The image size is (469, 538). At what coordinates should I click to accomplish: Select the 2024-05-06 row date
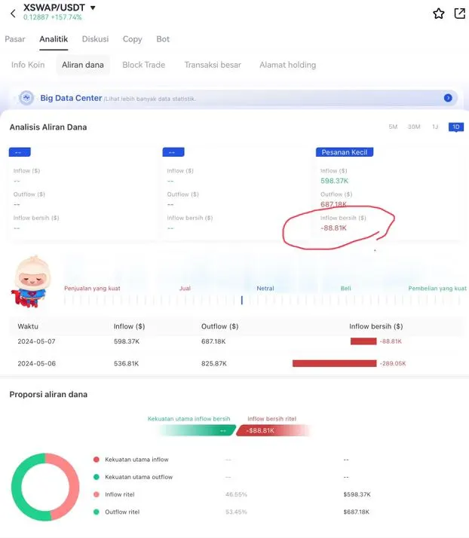click(x=36, y=363)
